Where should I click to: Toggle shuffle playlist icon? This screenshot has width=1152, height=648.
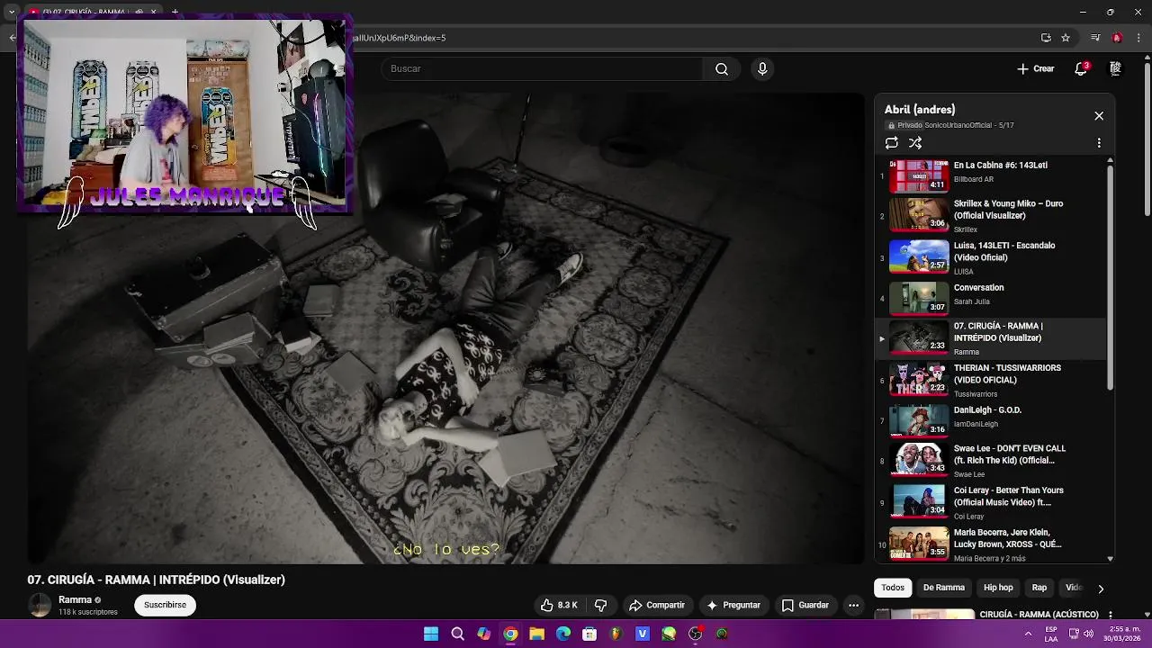915,143
